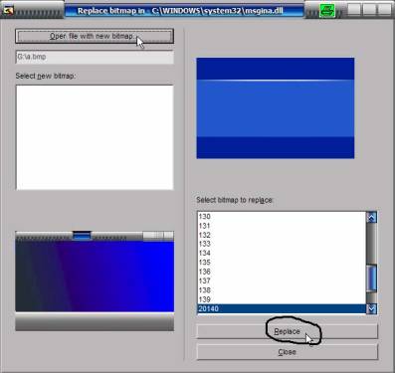Click the bitmap list scrollbar thumb

371,279
